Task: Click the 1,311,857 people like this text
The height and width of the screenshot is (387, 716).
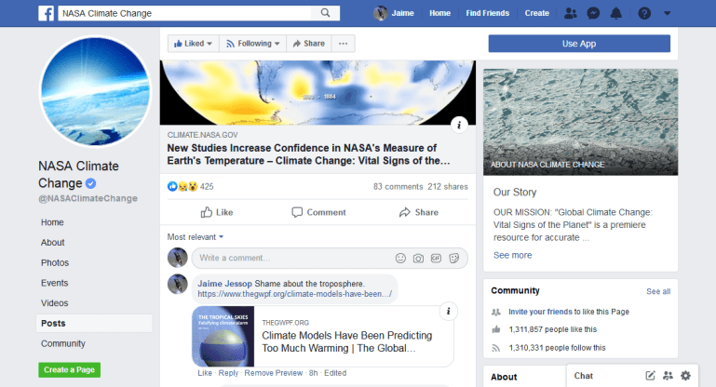Action: (x=552, y=329)
